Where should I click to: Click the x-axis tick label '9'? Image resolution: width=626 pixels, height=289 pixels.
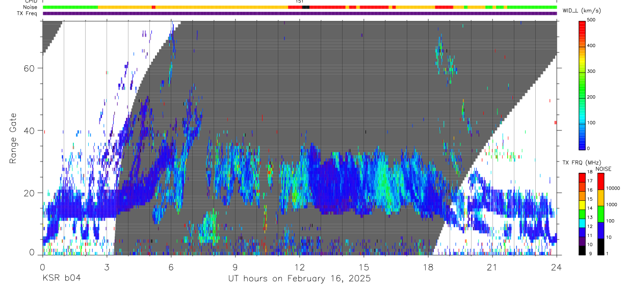tap(235, 267)
